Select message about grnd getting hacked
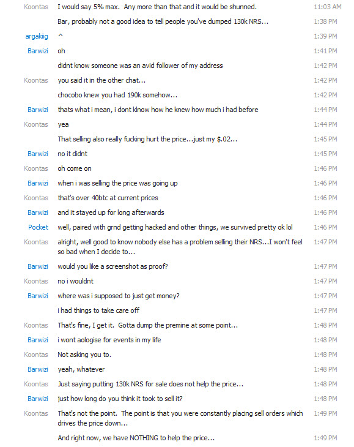The width and height of the screenshot is (354, 447). 175,227
